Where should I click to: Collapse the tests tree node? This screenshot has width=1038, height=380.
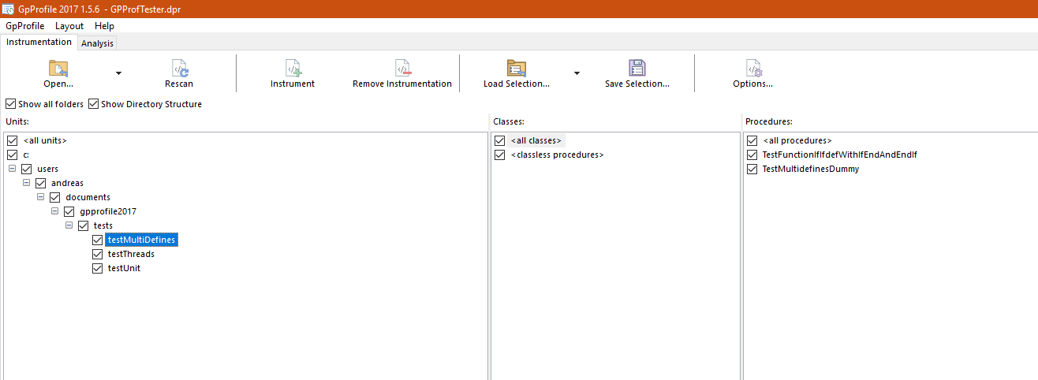(69, 225)
